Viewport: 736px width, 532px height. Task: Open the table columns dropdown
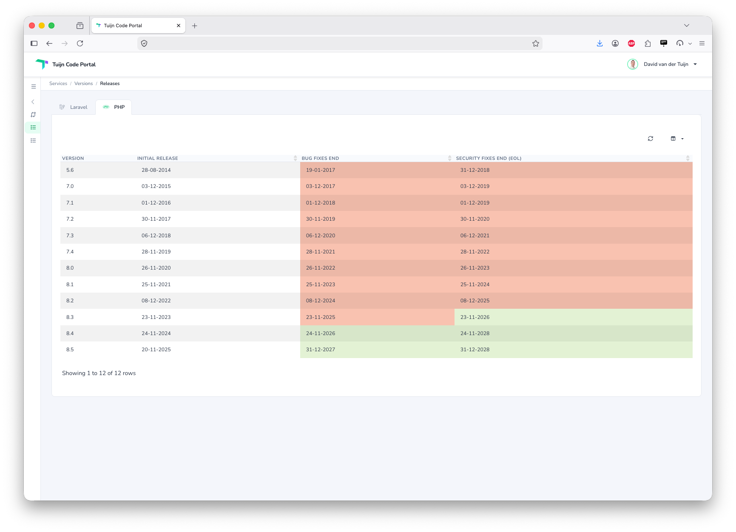point(677,139)
